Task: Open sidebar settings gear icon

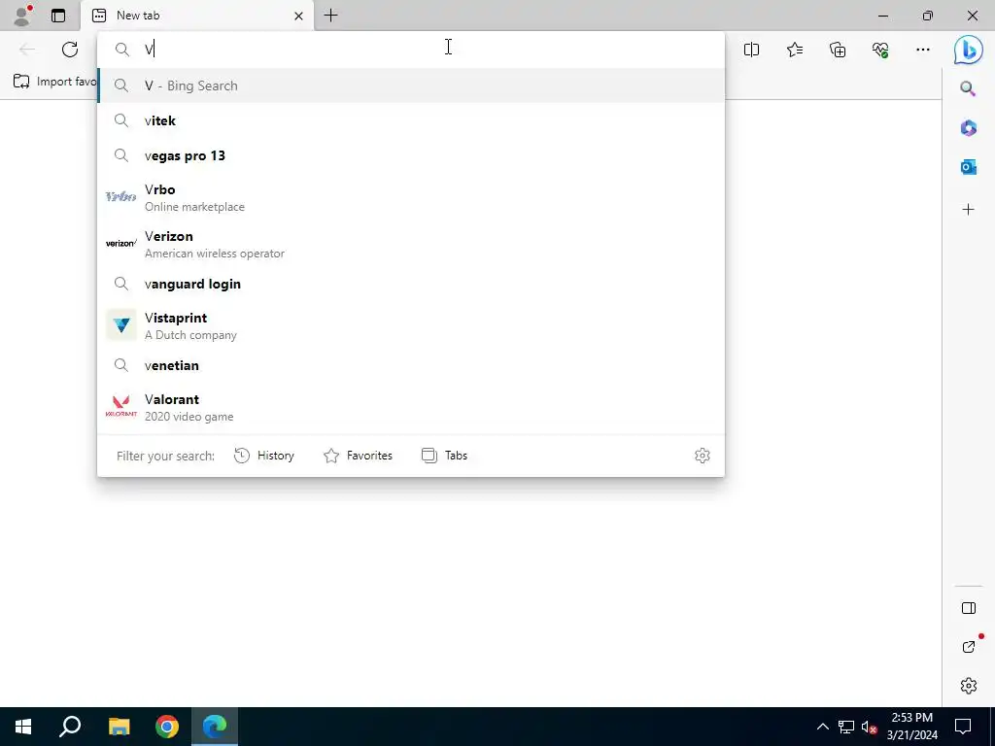Action: (x=969, y=686)
